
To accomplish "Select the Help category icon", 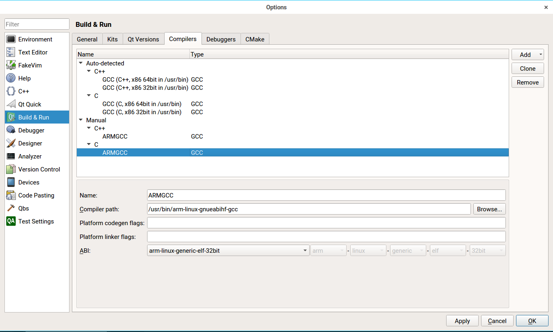I will [x=11, y=78].
